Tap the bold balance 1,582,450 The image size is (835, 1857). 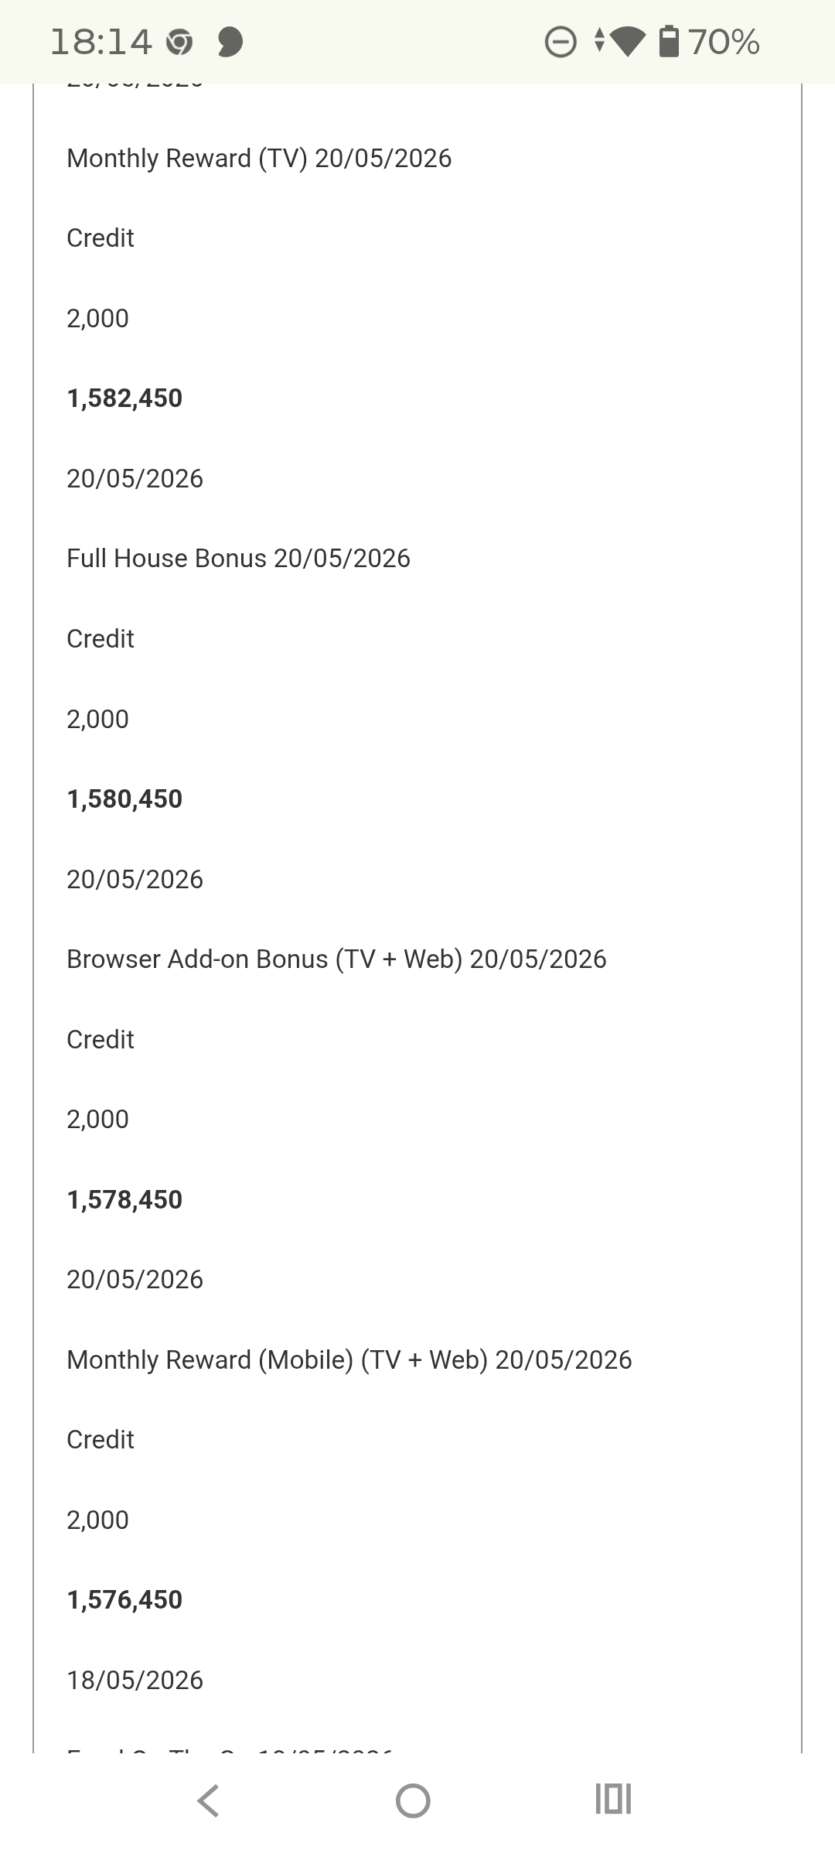(124, 398)
